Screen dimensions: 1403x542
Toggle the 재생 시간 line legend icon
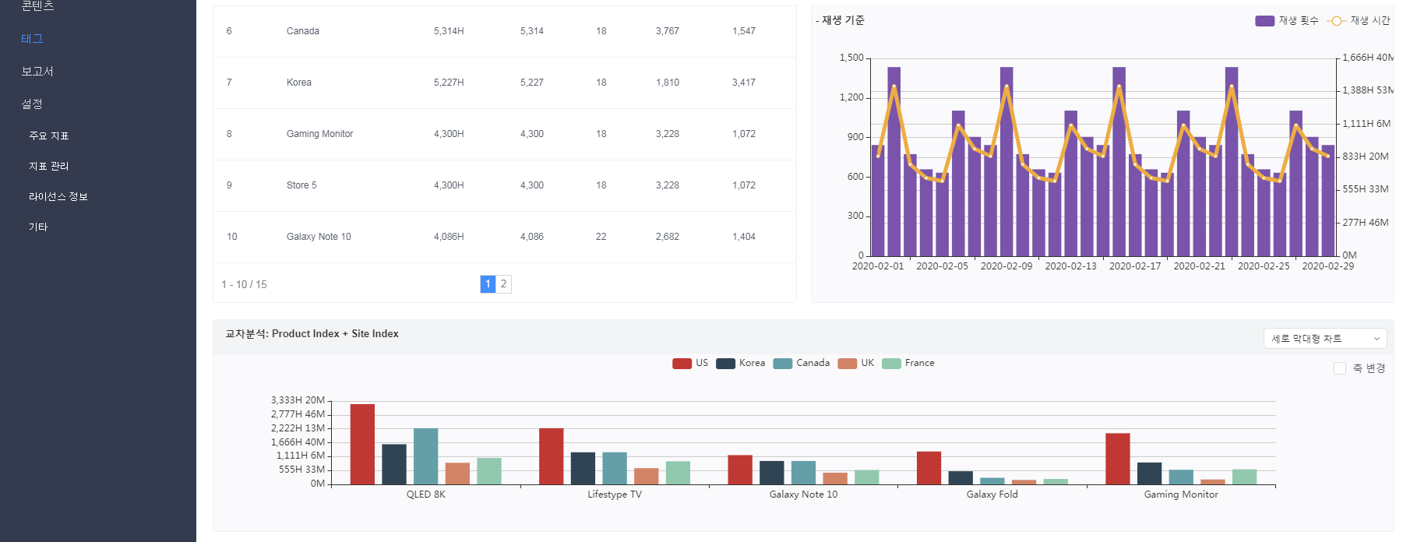[x=1336, y=21]
